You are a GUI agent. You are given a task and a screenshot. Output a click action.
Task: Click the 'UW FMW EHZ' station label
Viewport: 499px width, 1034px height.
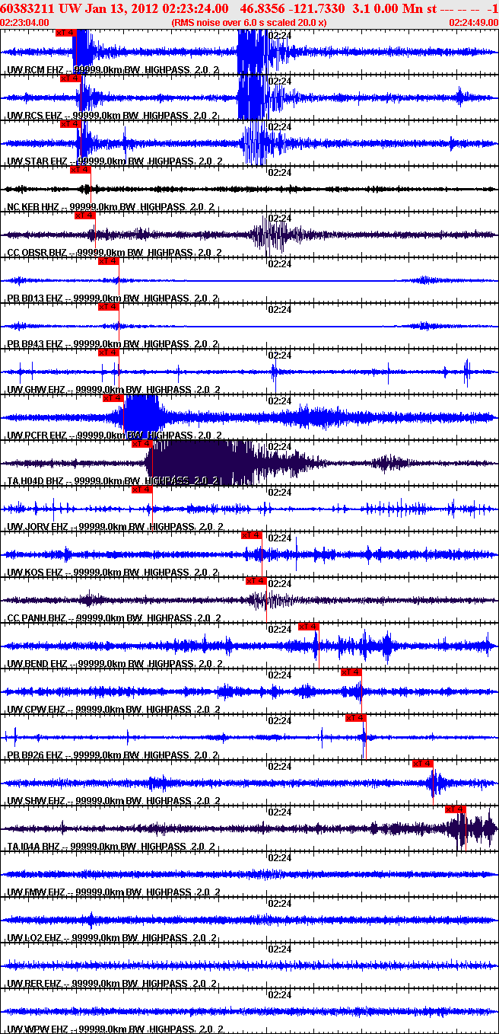tap(37, 892)
